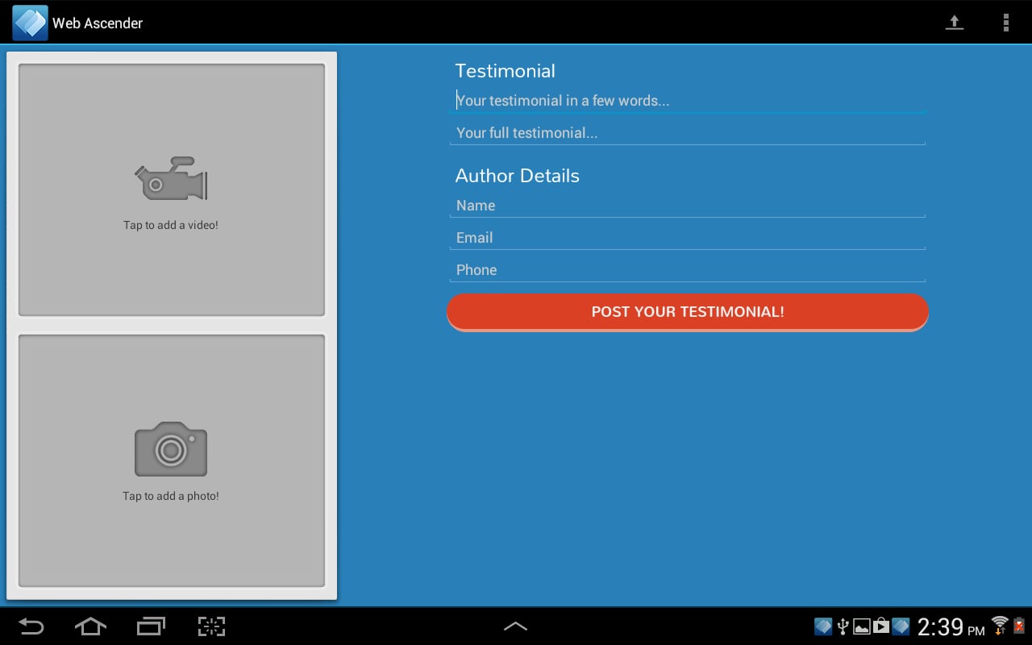Tap the Web Ascender tray icon beside the clock

(901, 626)
